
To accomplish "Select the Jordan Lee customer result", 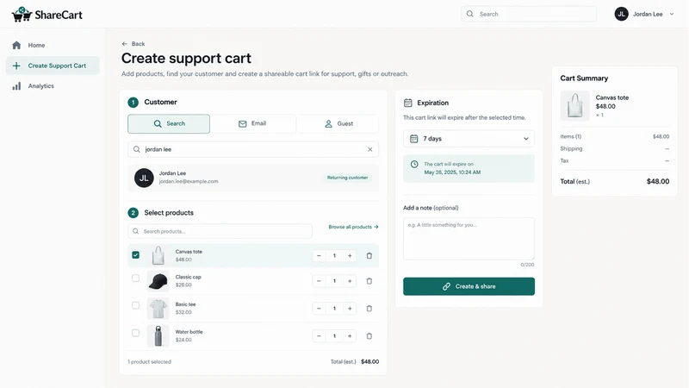I will tap(253, 178).
